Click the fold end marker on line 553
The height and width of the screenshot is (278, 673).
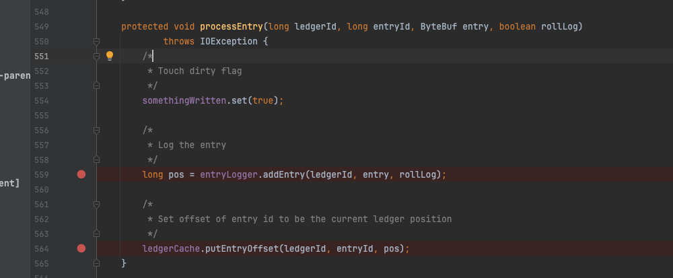coord(96,85)
